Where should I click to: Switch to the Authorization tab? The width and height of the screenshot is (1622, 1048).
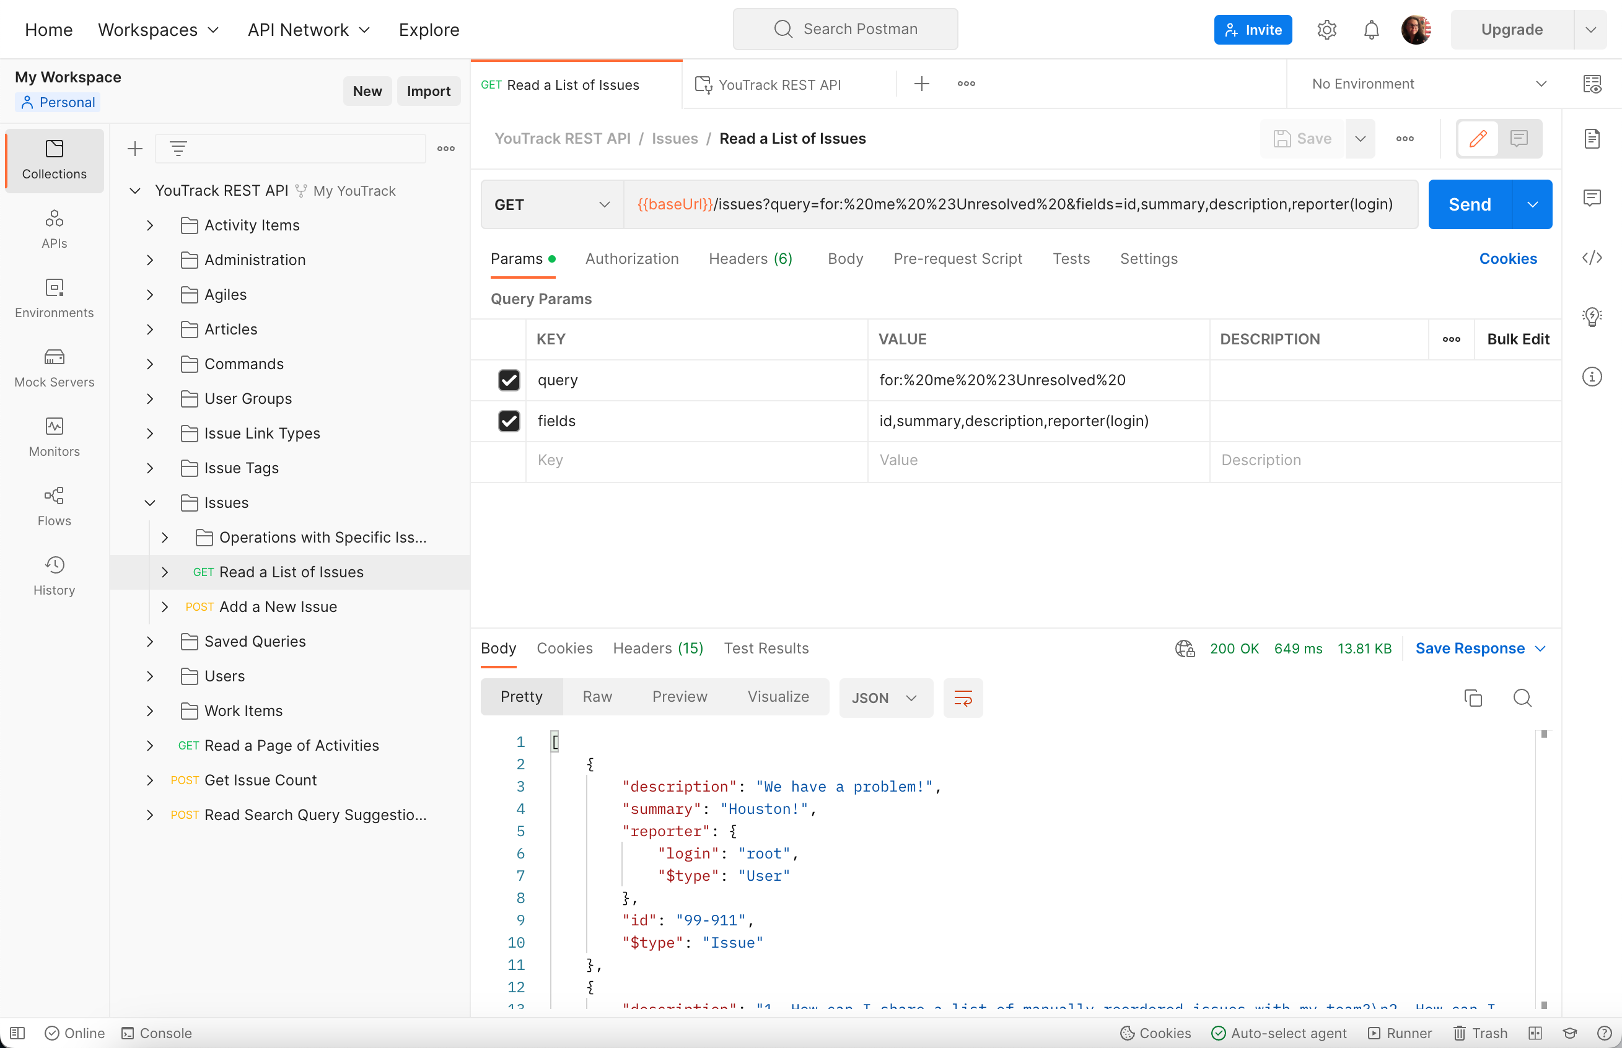click(631, 259)
